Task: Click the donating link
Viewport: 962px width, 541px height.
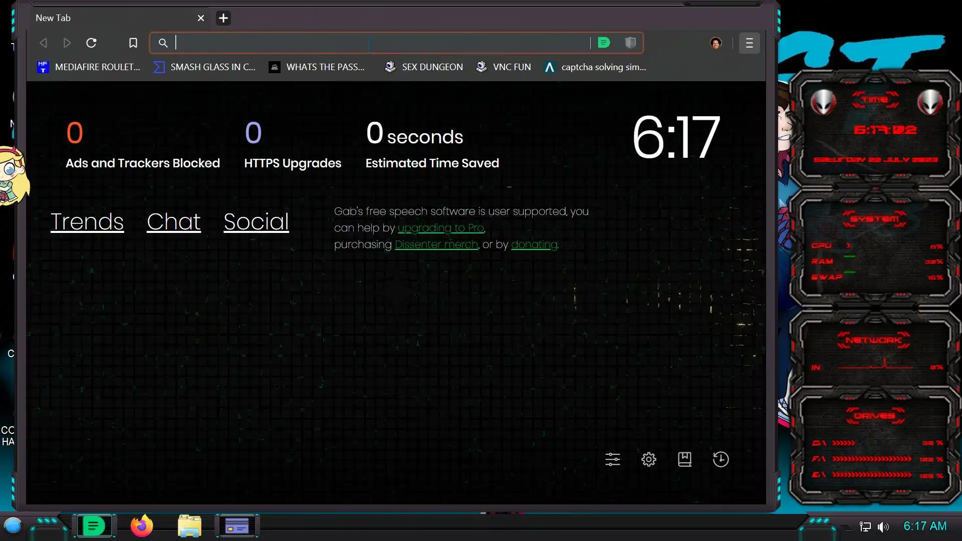Action: click(x=534, y=244)
